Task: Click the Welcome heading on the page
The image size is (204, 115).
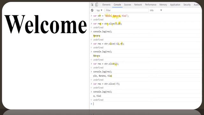Action: tap(46, 24)
